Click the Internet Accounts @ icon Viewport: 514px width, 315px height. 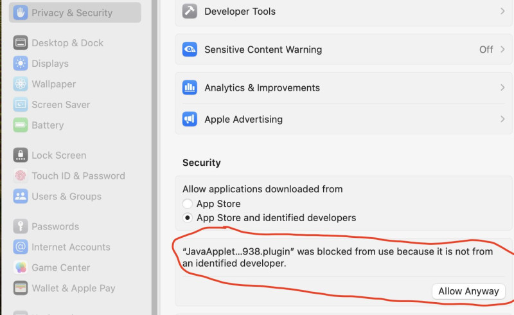click(21, 247)
